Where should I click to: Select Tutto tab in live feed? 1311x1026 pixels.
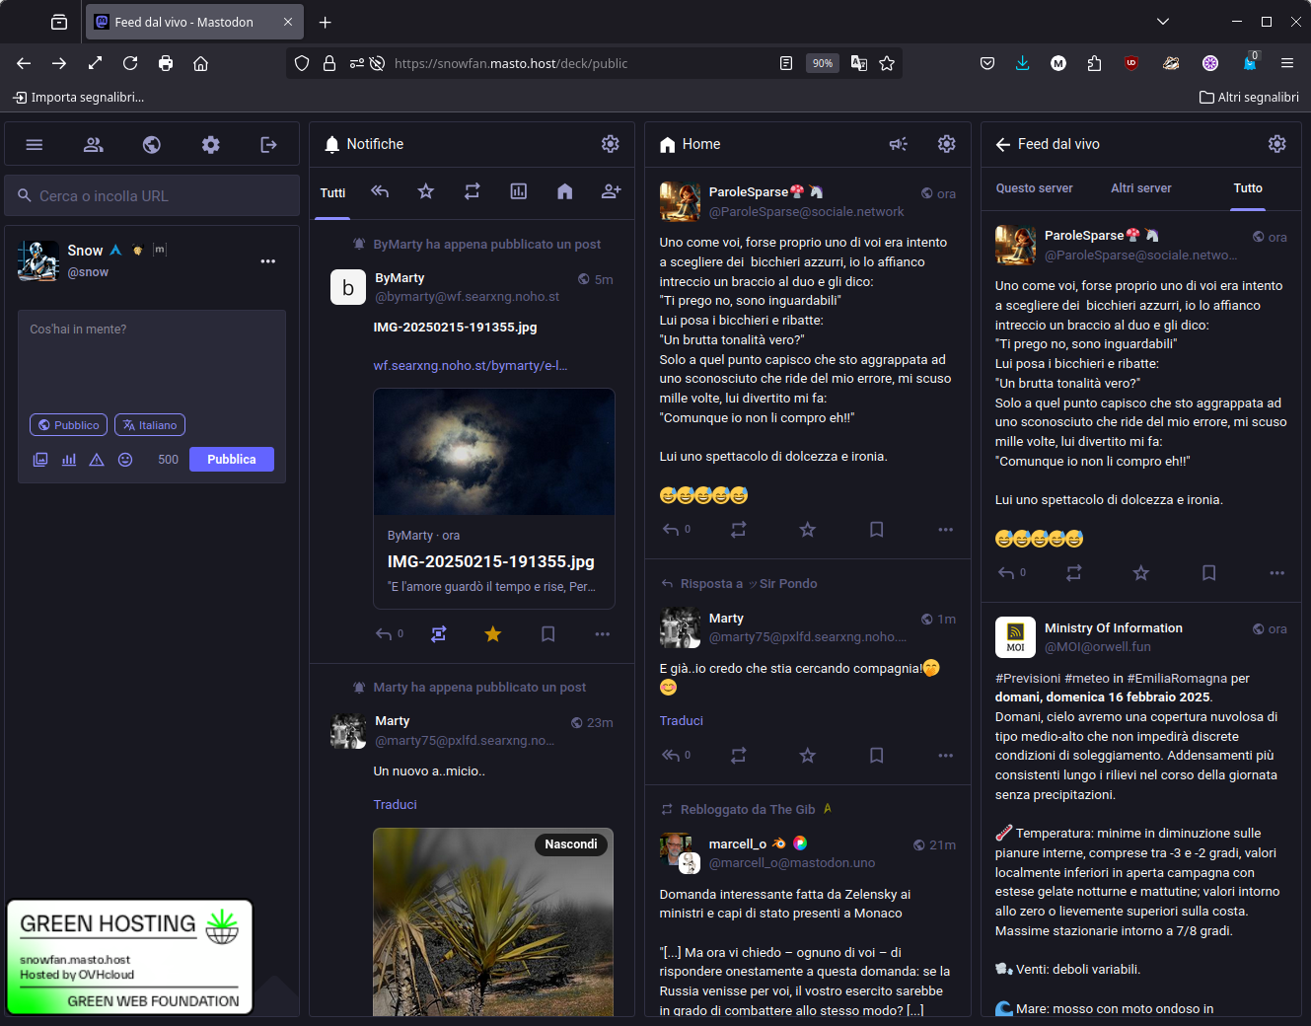pos(1248,188)
